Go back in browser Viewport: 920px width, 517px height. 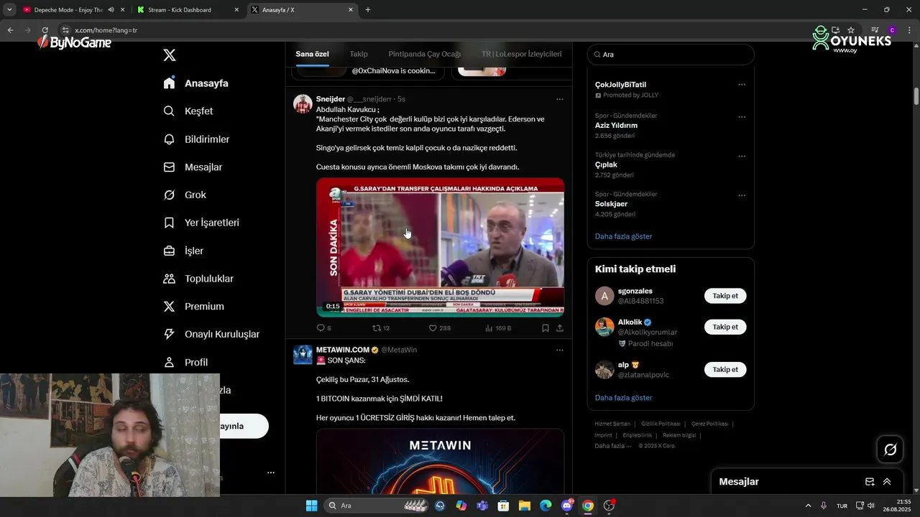pyautogui.click(x=10, y=30)
